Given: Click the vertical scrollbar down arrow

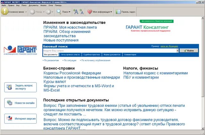Looking at the screenshot, I should [x=203, y=129].
